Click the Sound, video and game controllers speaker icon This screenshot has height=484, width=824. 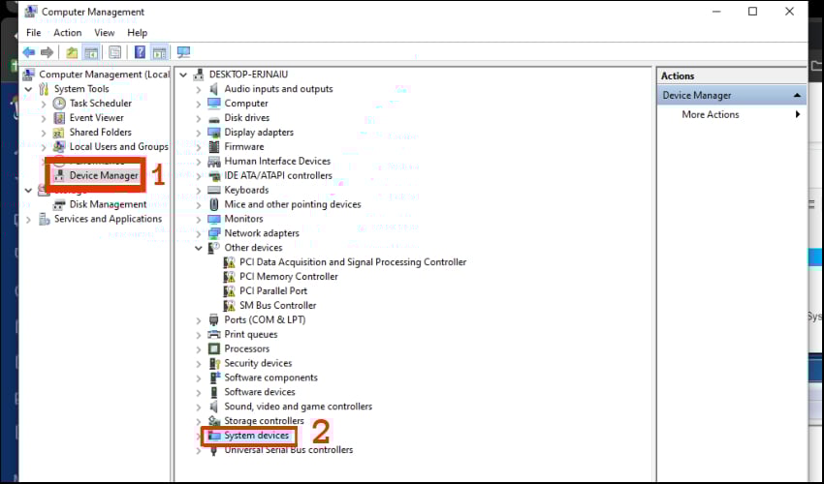coord(214,407)
